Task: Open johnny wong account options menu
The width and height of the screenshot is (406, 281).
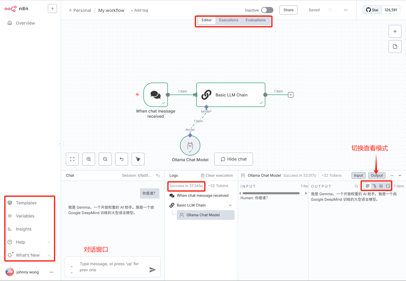Action: click(52, 272)
